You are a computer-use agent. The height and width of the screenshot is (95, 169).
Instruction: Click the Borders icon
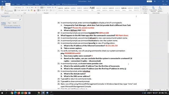54,10
